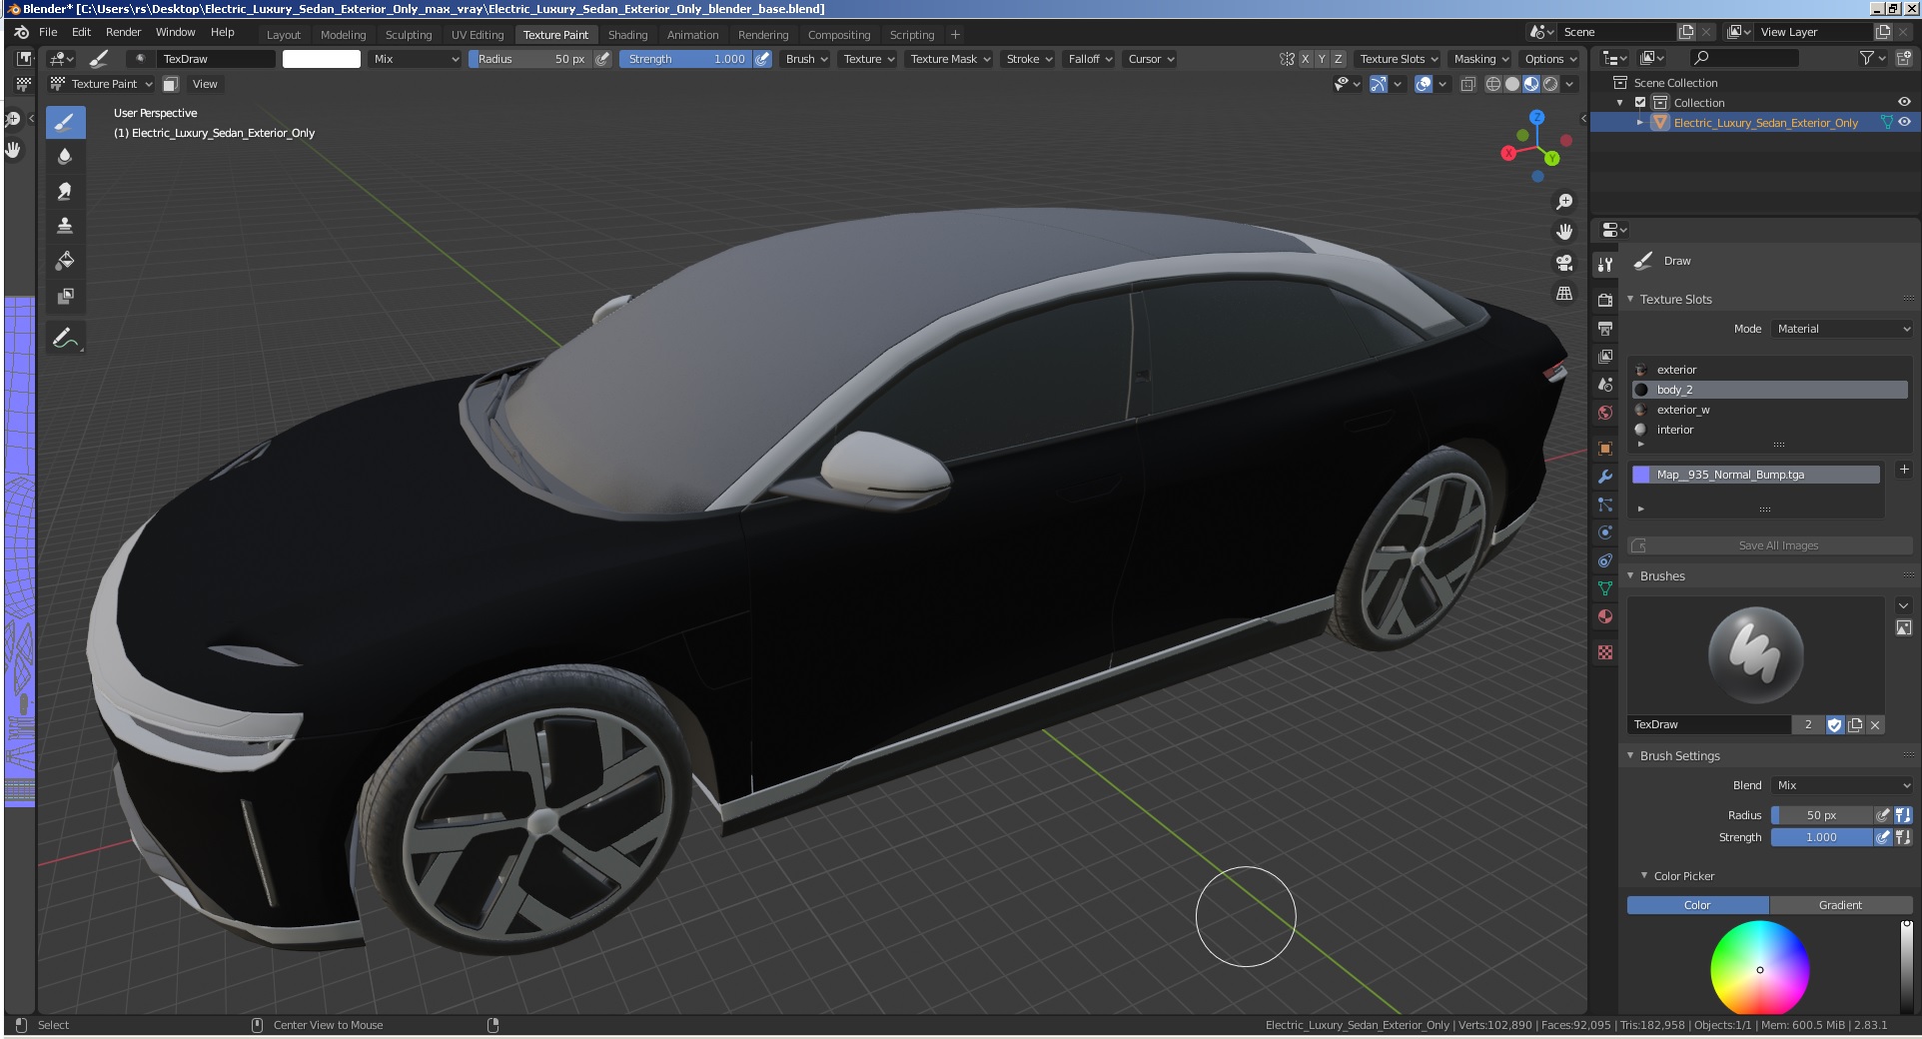Switch to the Shading workspace tab

627,35
